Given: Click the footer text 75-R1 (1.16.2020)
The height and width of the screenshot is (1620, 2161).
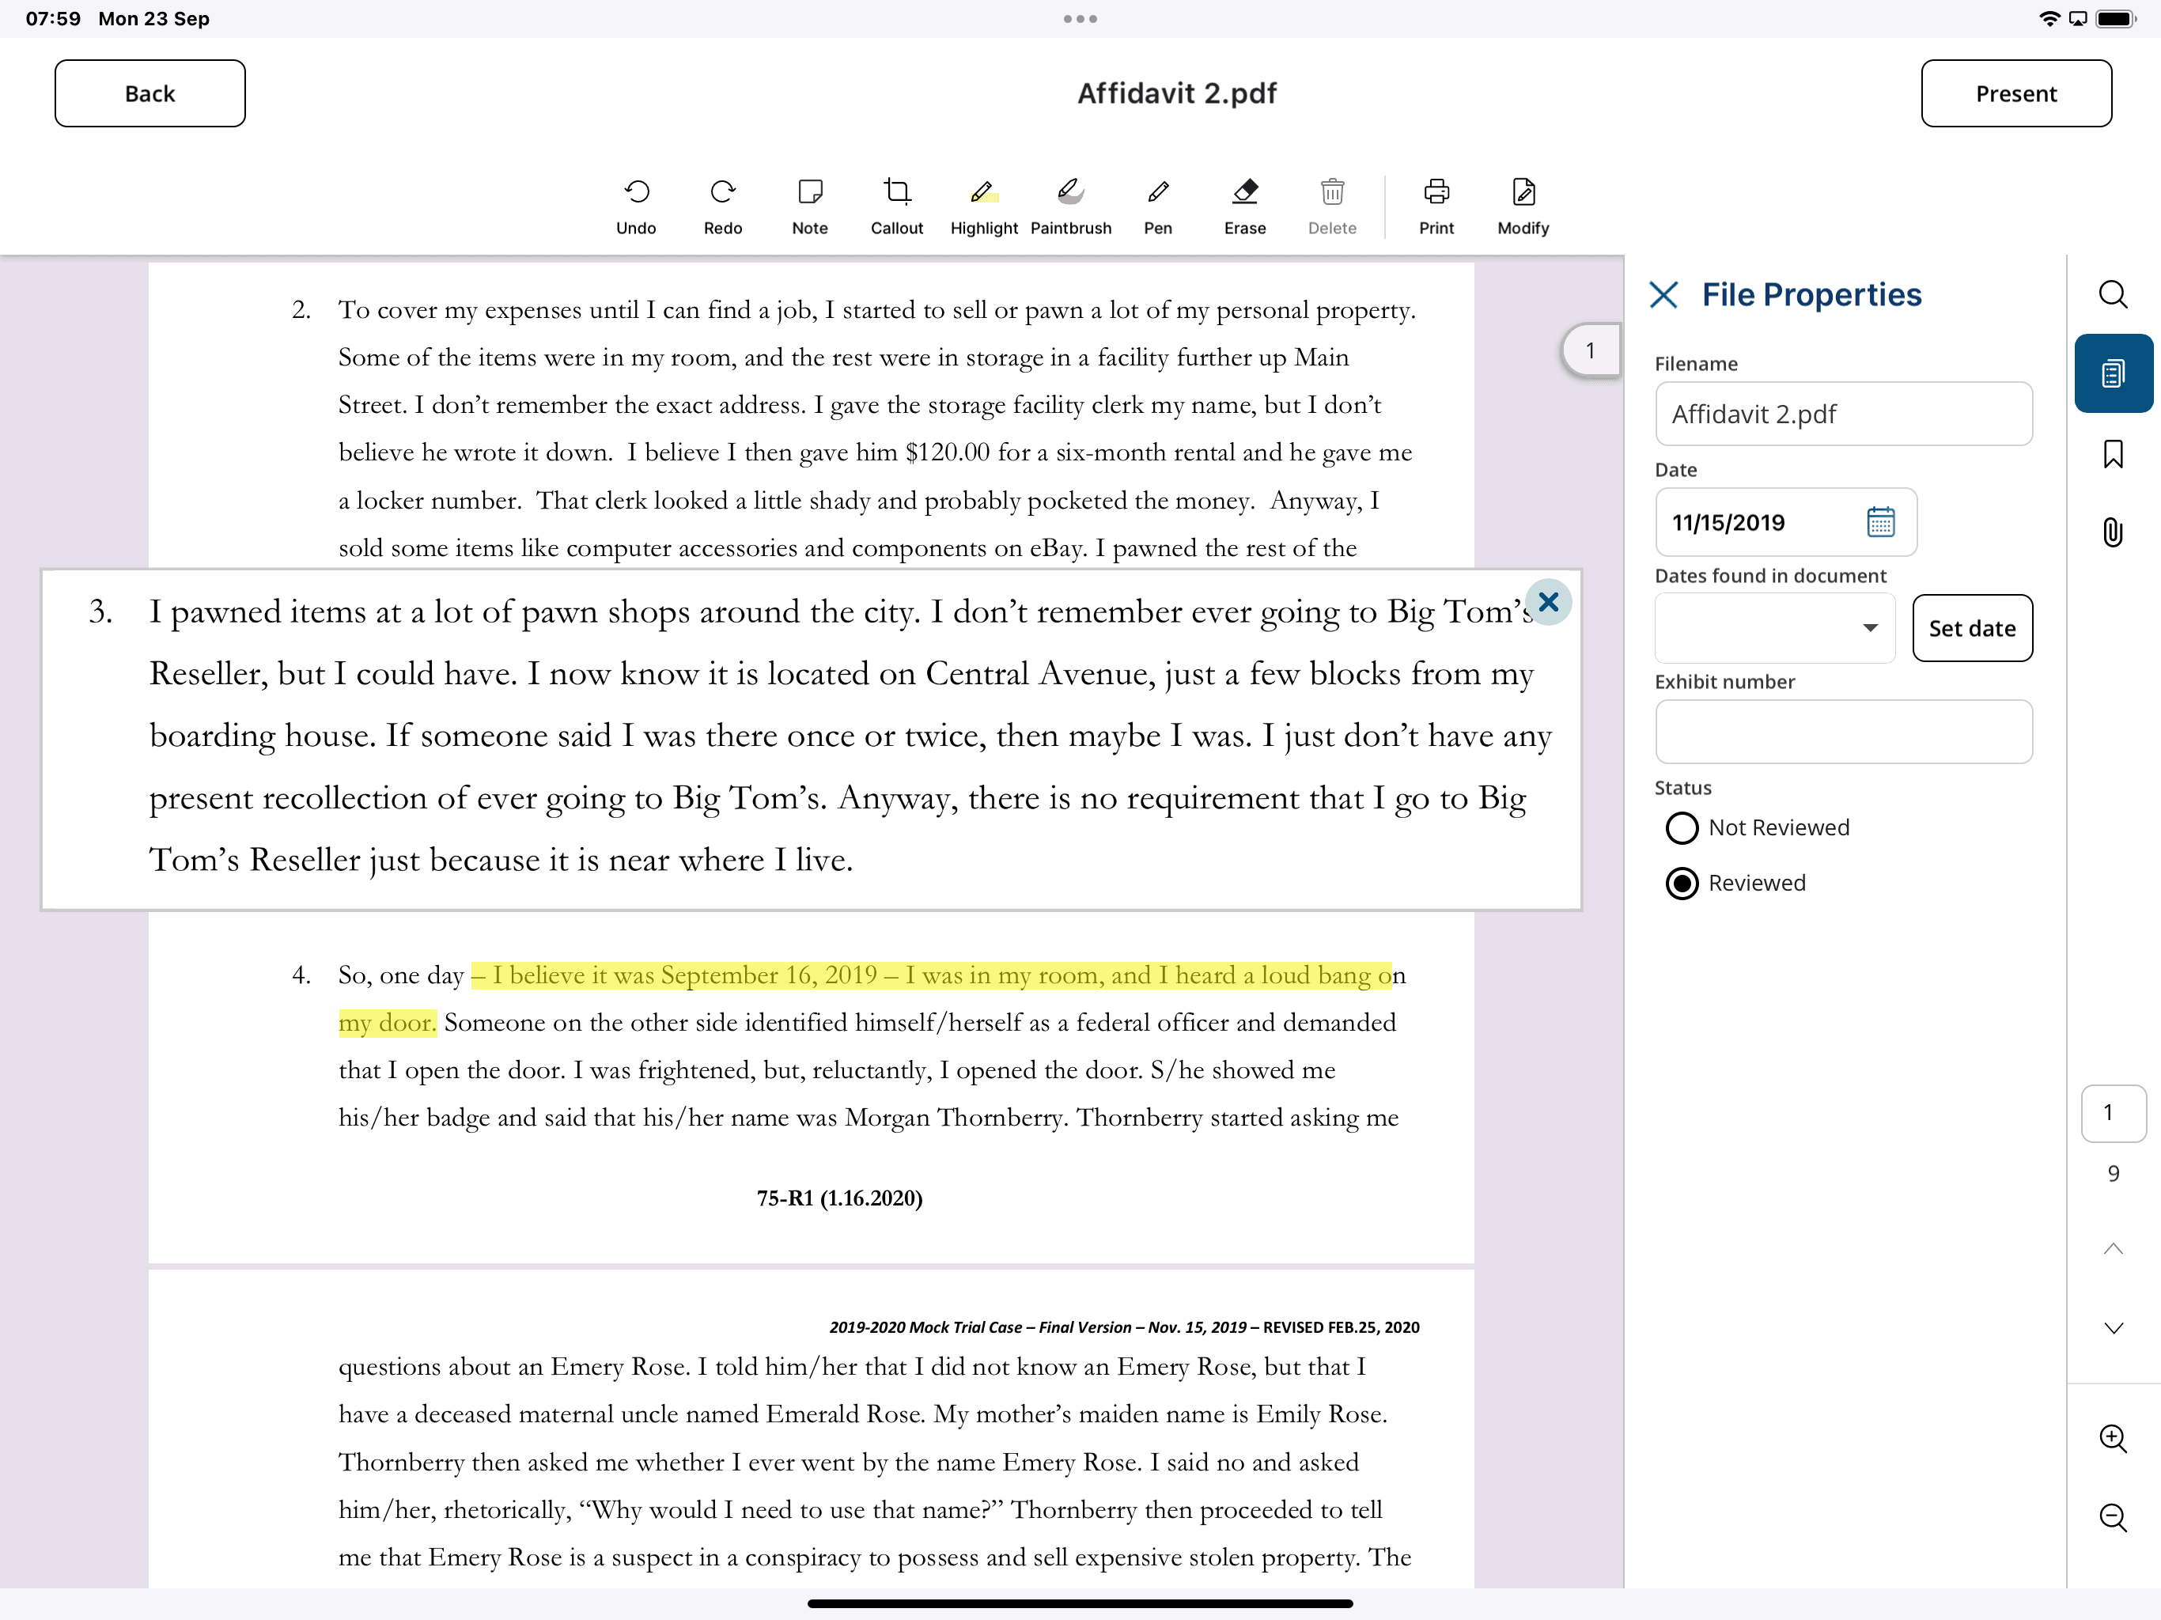Looking at the screenshot, I should point(839,1198).
